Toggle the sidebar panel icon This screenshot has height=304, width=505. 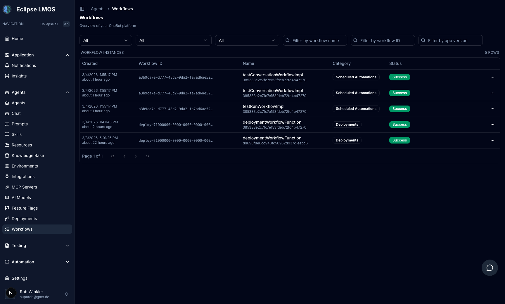[82, 9]
